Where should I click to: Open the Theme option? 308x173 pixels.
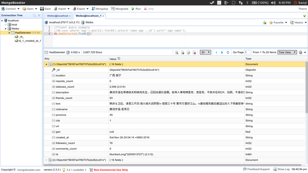[303, 9]
